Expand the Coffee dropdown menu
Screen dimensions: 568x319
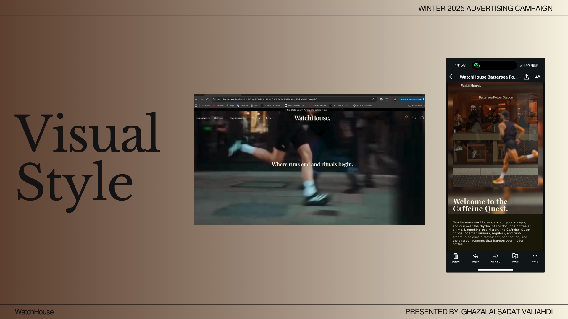click(x=220, y=118)
